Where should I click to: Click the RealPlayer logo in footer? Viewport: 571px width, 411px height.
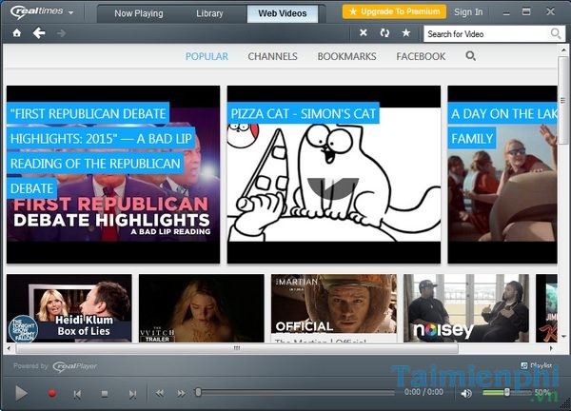click(x=74, y=366)
